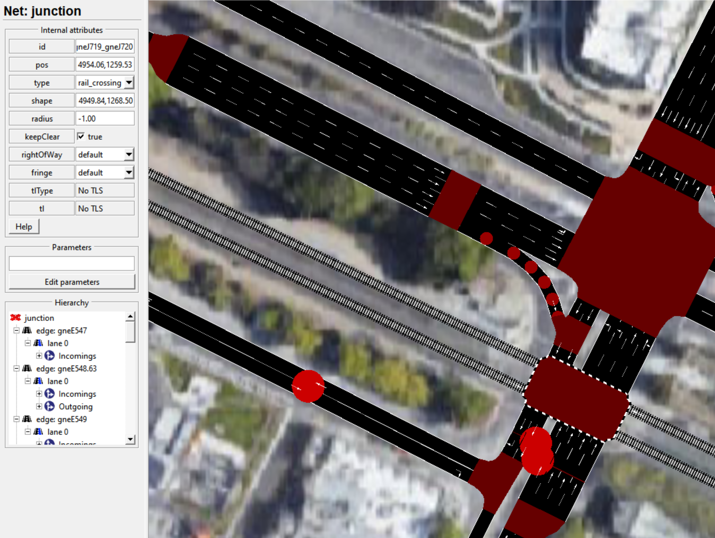
Task: Expand the Outgoing node under gneE548.63
Action: (39, 406)
